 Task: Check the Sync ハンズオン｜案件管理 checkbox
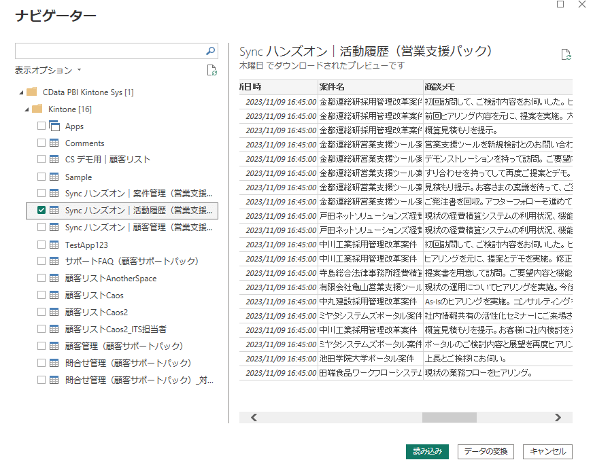click(x=41, y=193)
